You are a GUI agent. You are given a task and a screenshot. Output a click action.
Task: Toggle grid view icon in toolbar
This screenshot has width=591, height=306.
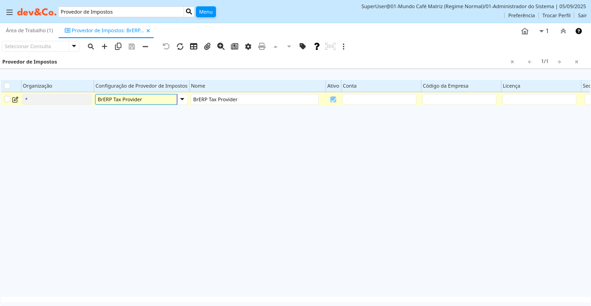194,46
